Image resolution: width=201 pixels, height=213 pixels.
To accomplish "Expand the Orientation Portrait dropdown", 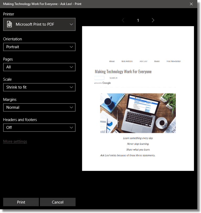I will coord(39,47).
